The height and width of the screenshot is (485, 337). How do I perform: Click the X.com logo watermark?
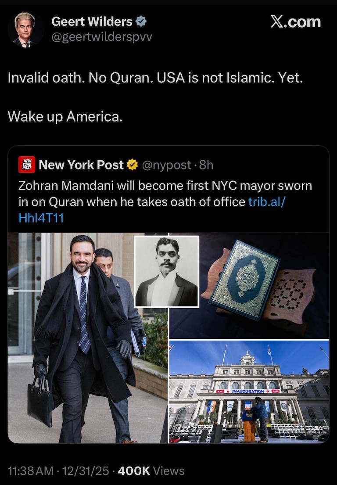tap(296, 22)
